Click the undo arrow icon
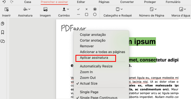The width and height of the screenshot is (191, 99). (x=4, y=2)
